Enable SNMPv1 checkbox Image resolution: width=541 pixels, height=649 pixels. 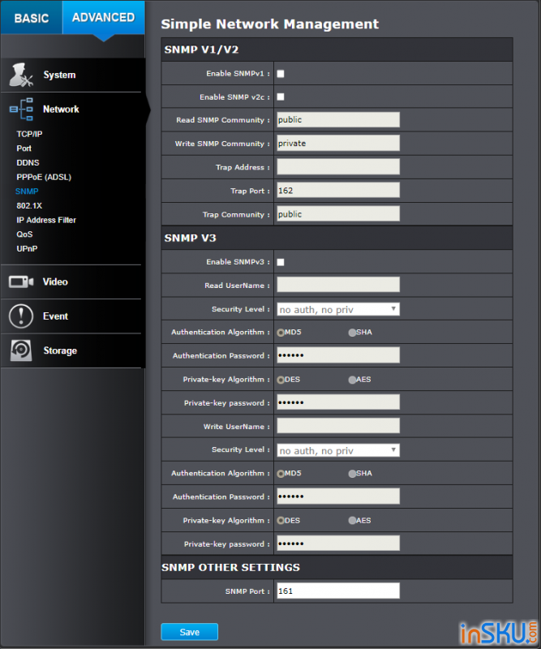click(281, 74)
